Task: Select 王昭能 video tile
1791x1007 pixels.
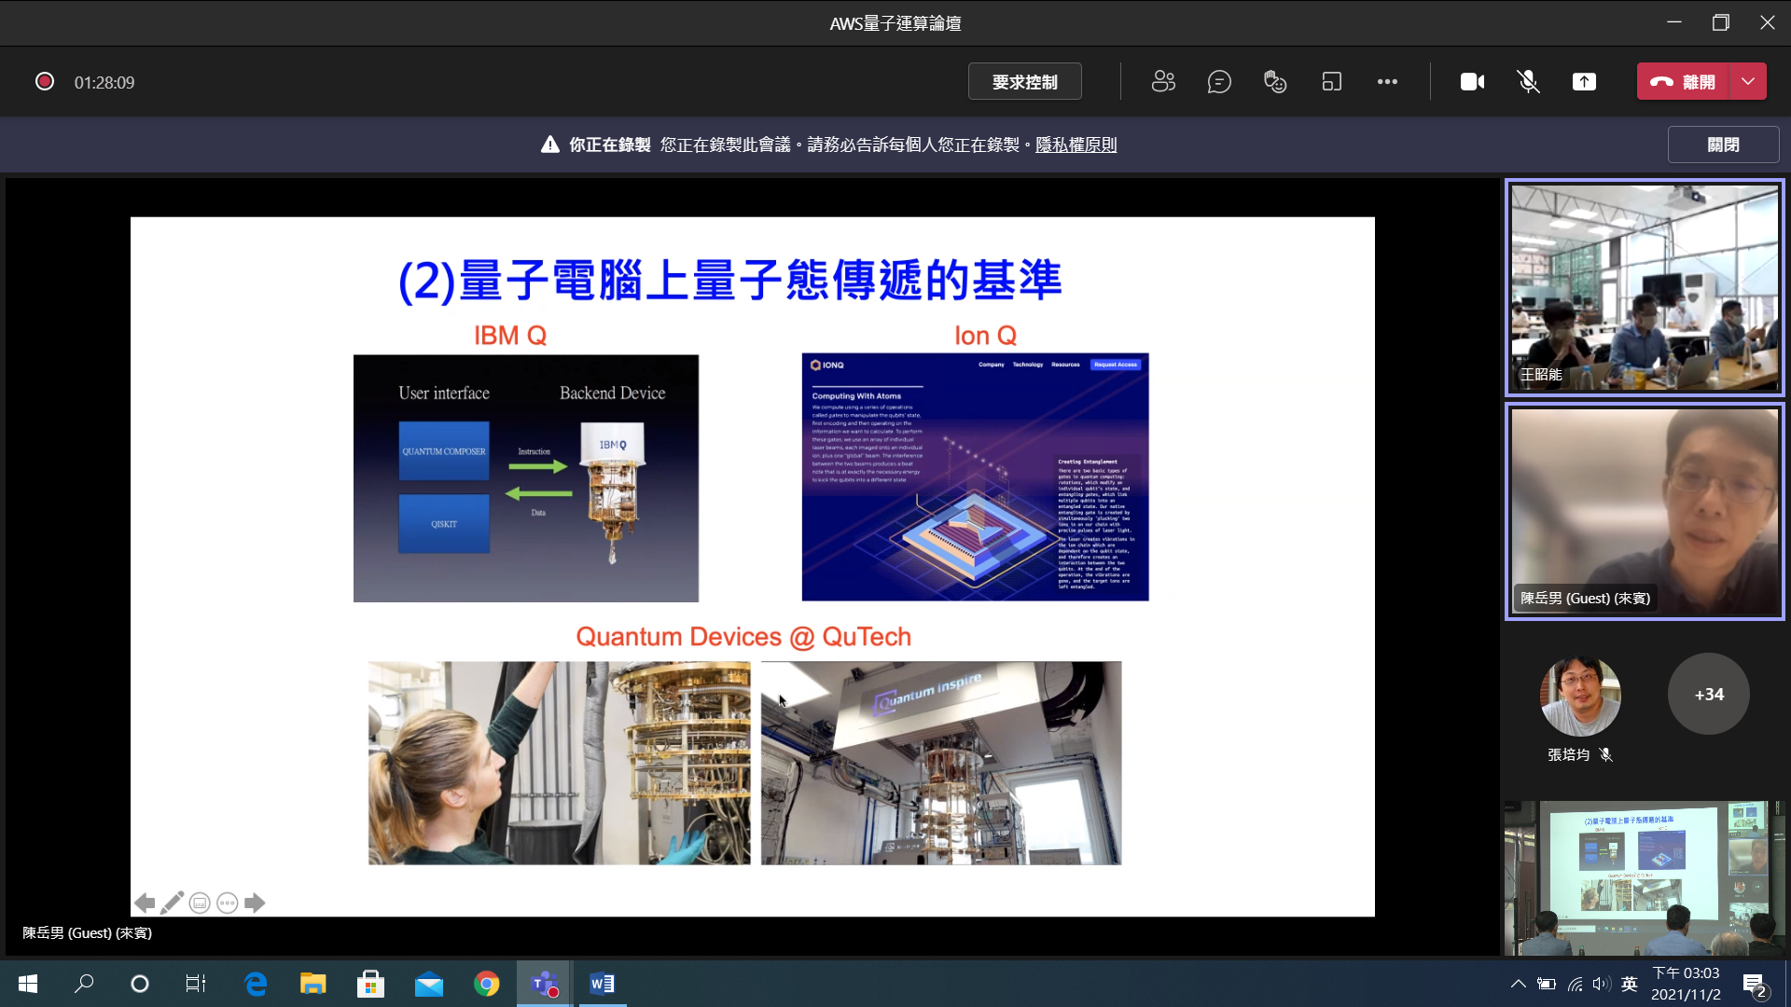Action: point(1645,287)
